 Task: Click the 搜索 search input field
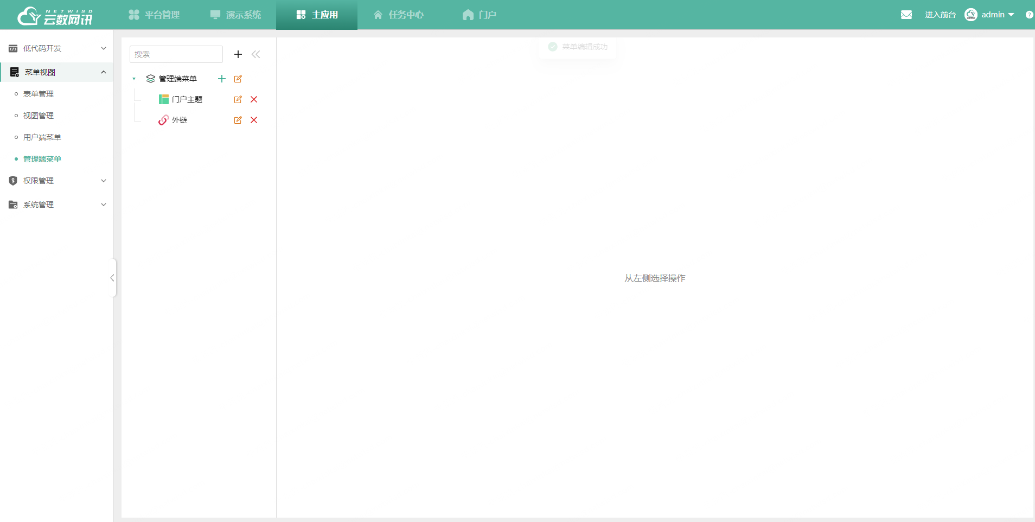176,54
